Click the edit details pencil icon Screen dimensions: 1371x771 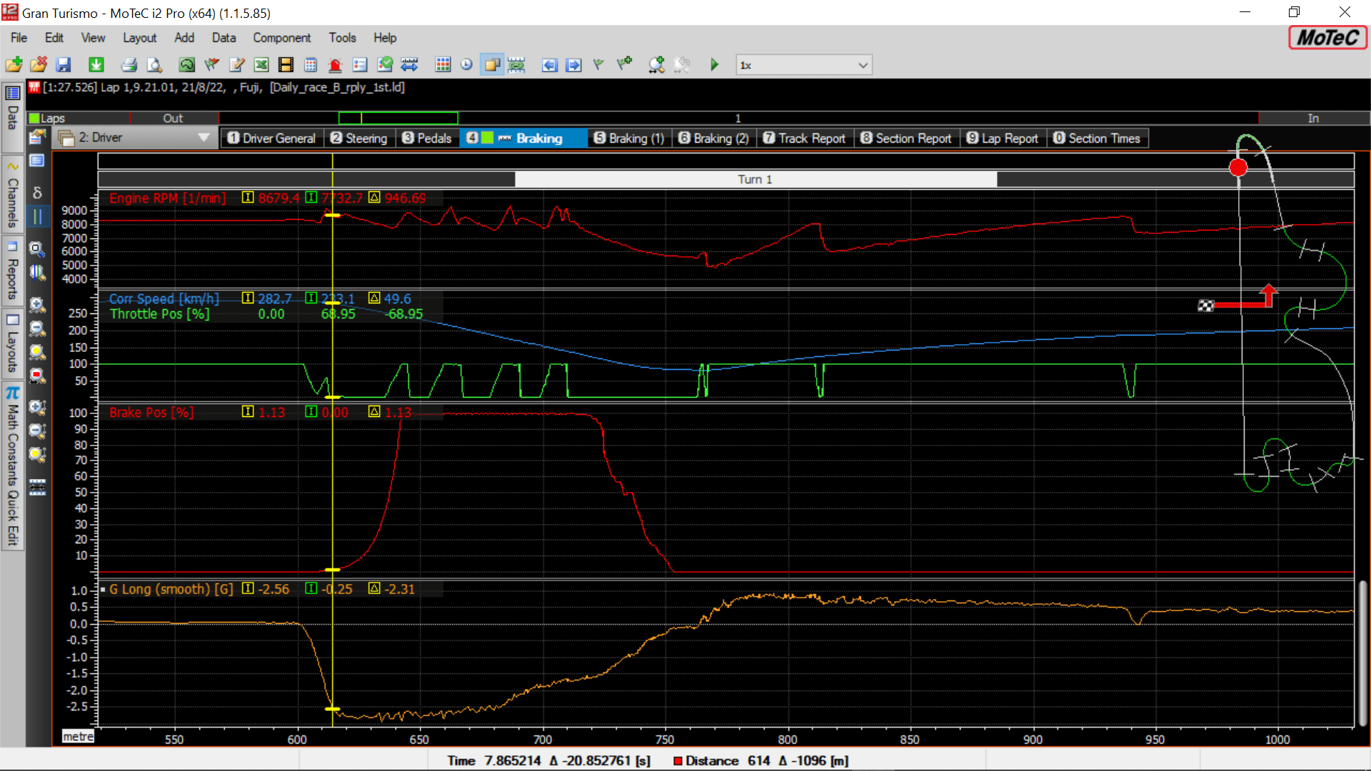(236, 65)
